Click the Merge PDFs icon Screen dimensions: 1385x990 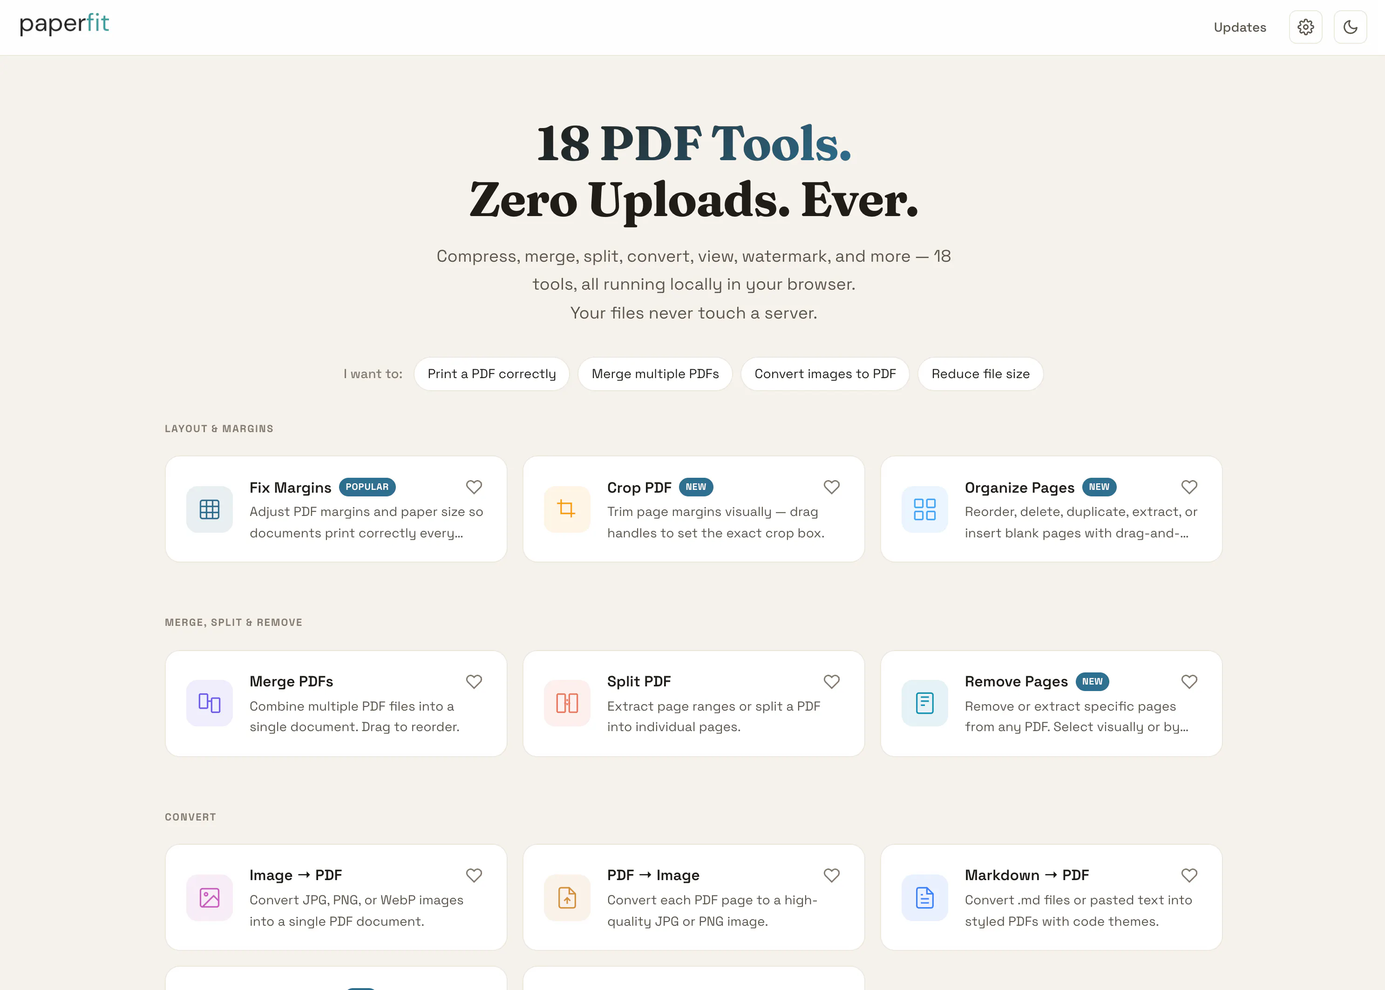tap(209, 703)
